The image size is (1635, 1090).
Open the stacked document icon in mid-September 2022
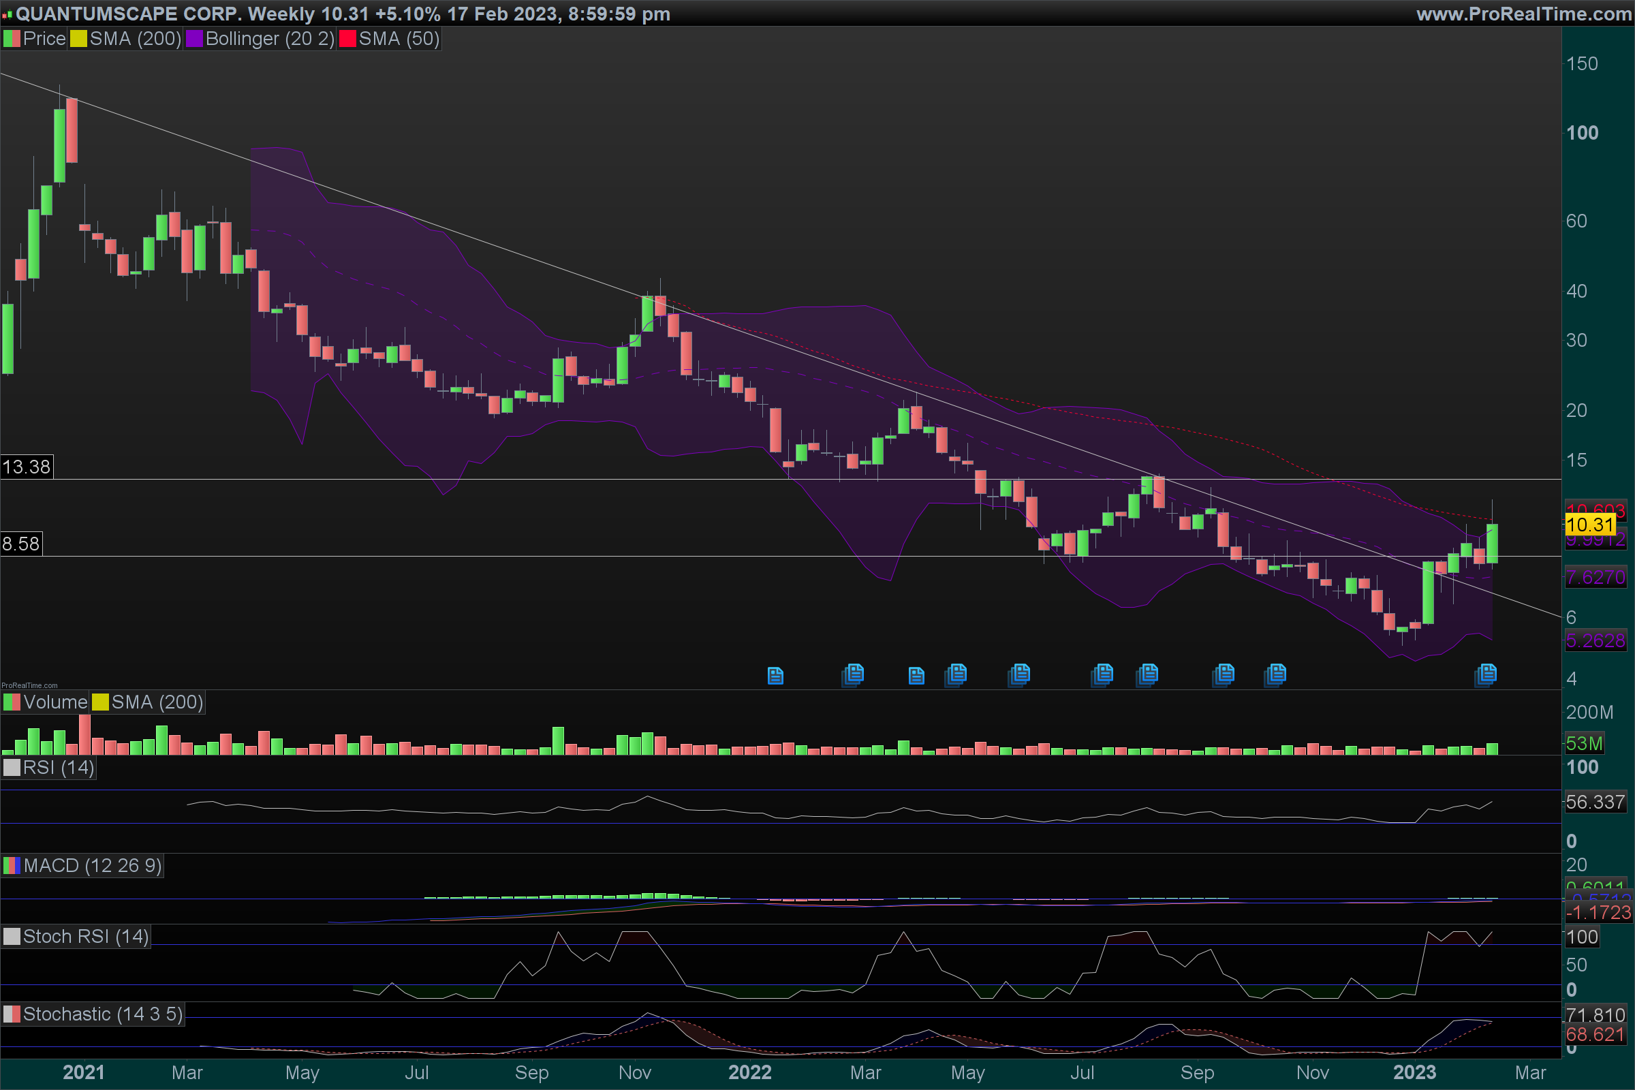pyautogui.click(x=1224, y=674)
